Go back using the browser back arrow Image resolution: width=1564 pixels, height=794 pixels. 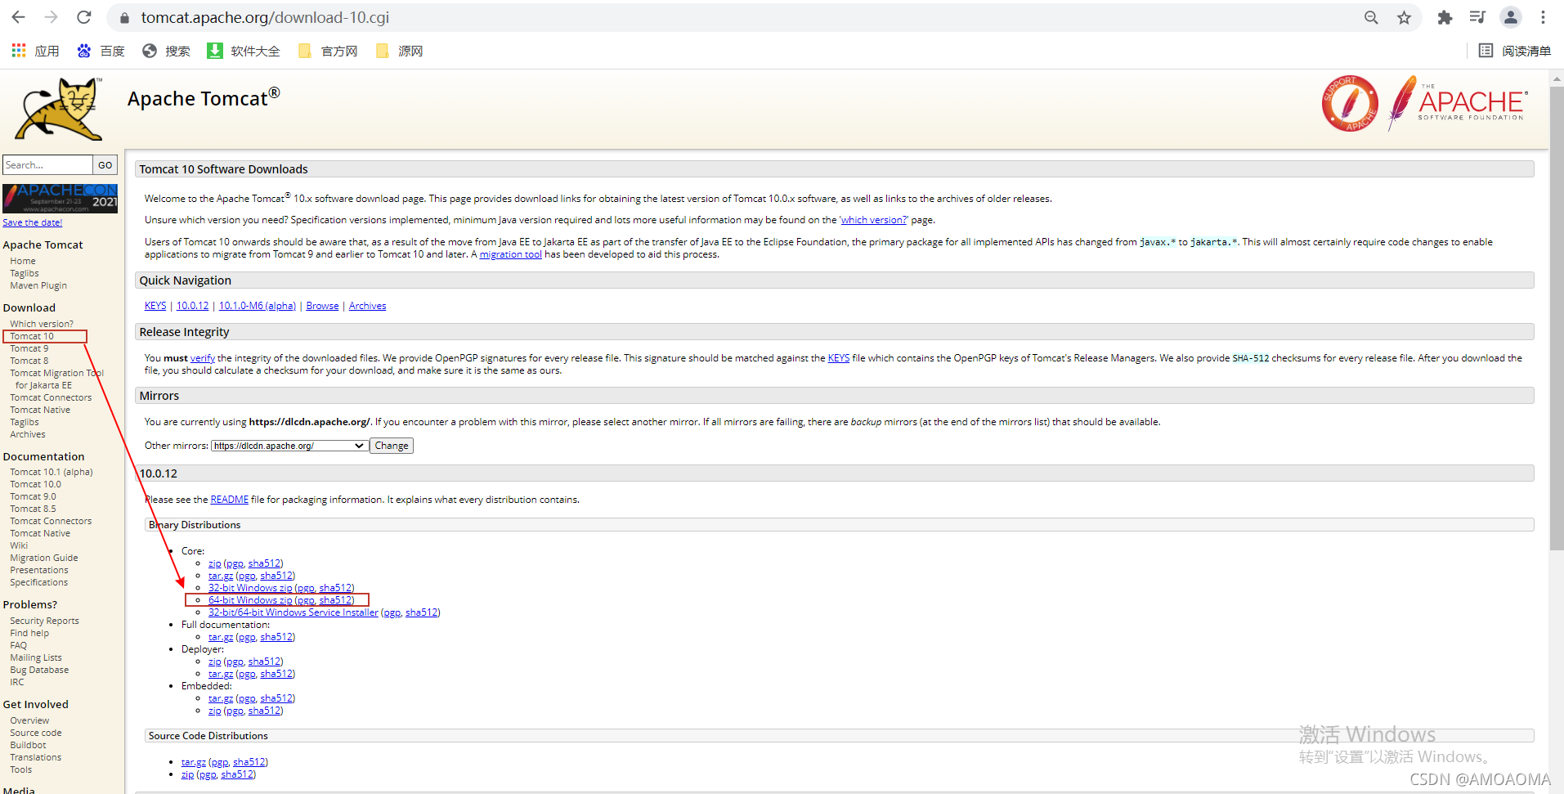pyautogui.click(x=18, y=17)
